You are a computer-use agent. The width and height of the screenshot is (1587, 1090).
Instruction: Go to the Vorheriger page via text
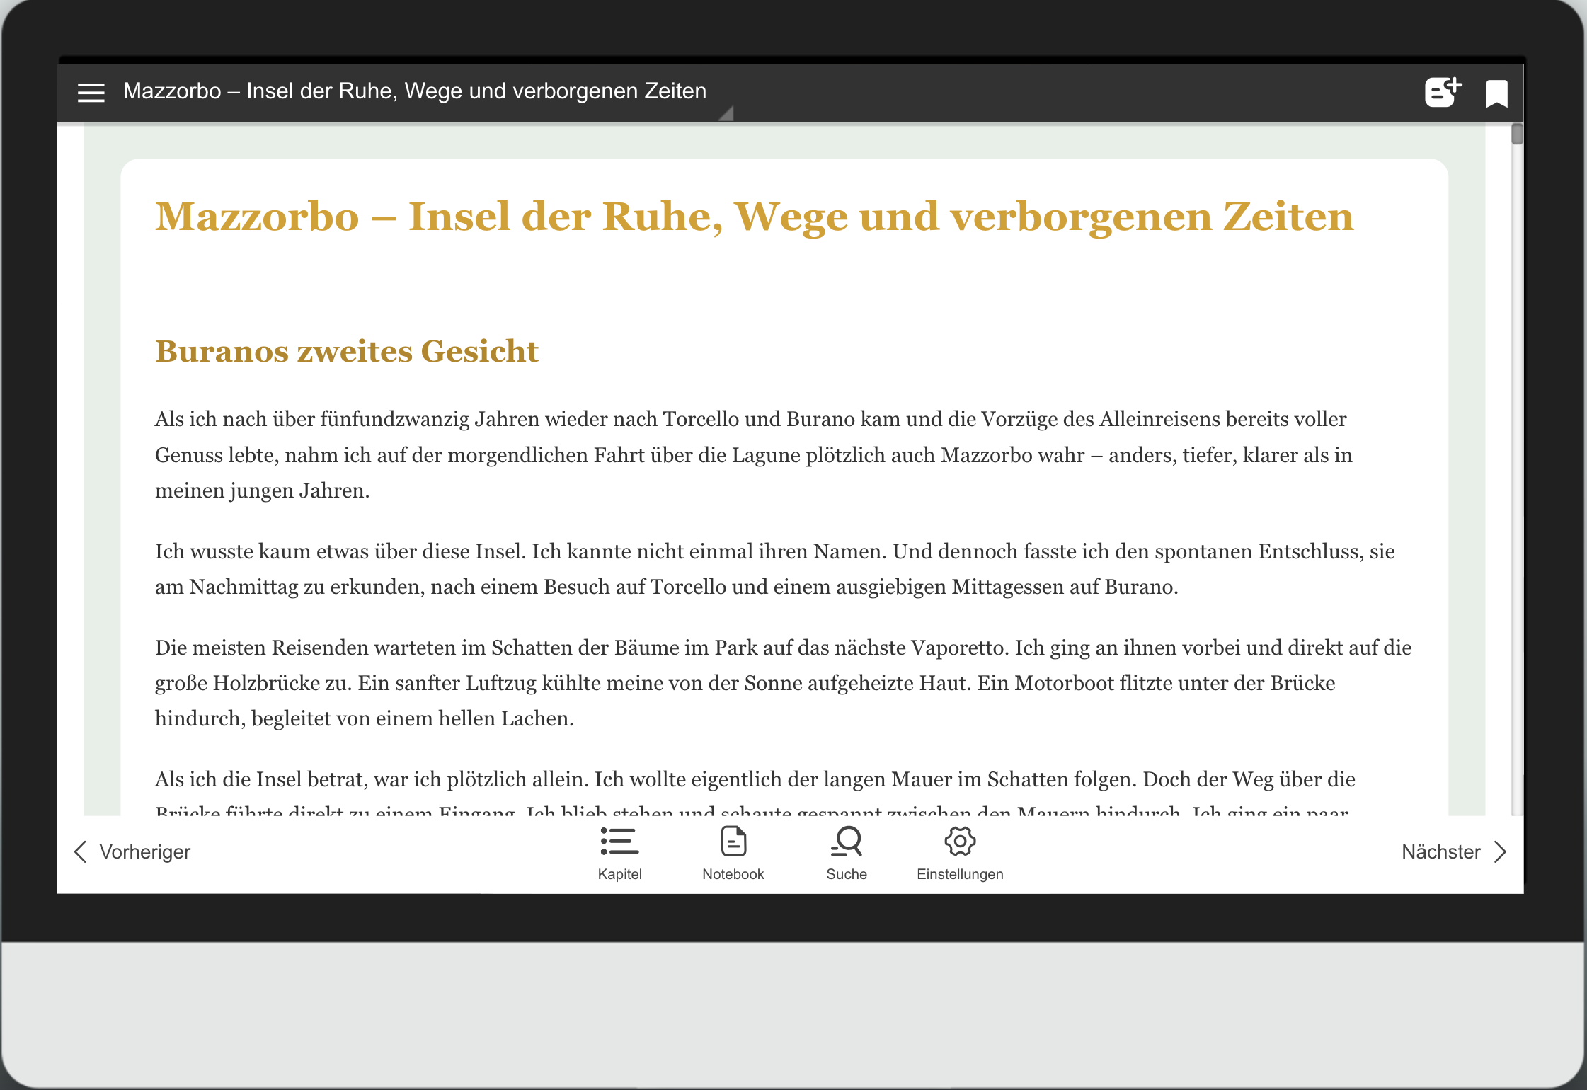[x=145, y=851]
